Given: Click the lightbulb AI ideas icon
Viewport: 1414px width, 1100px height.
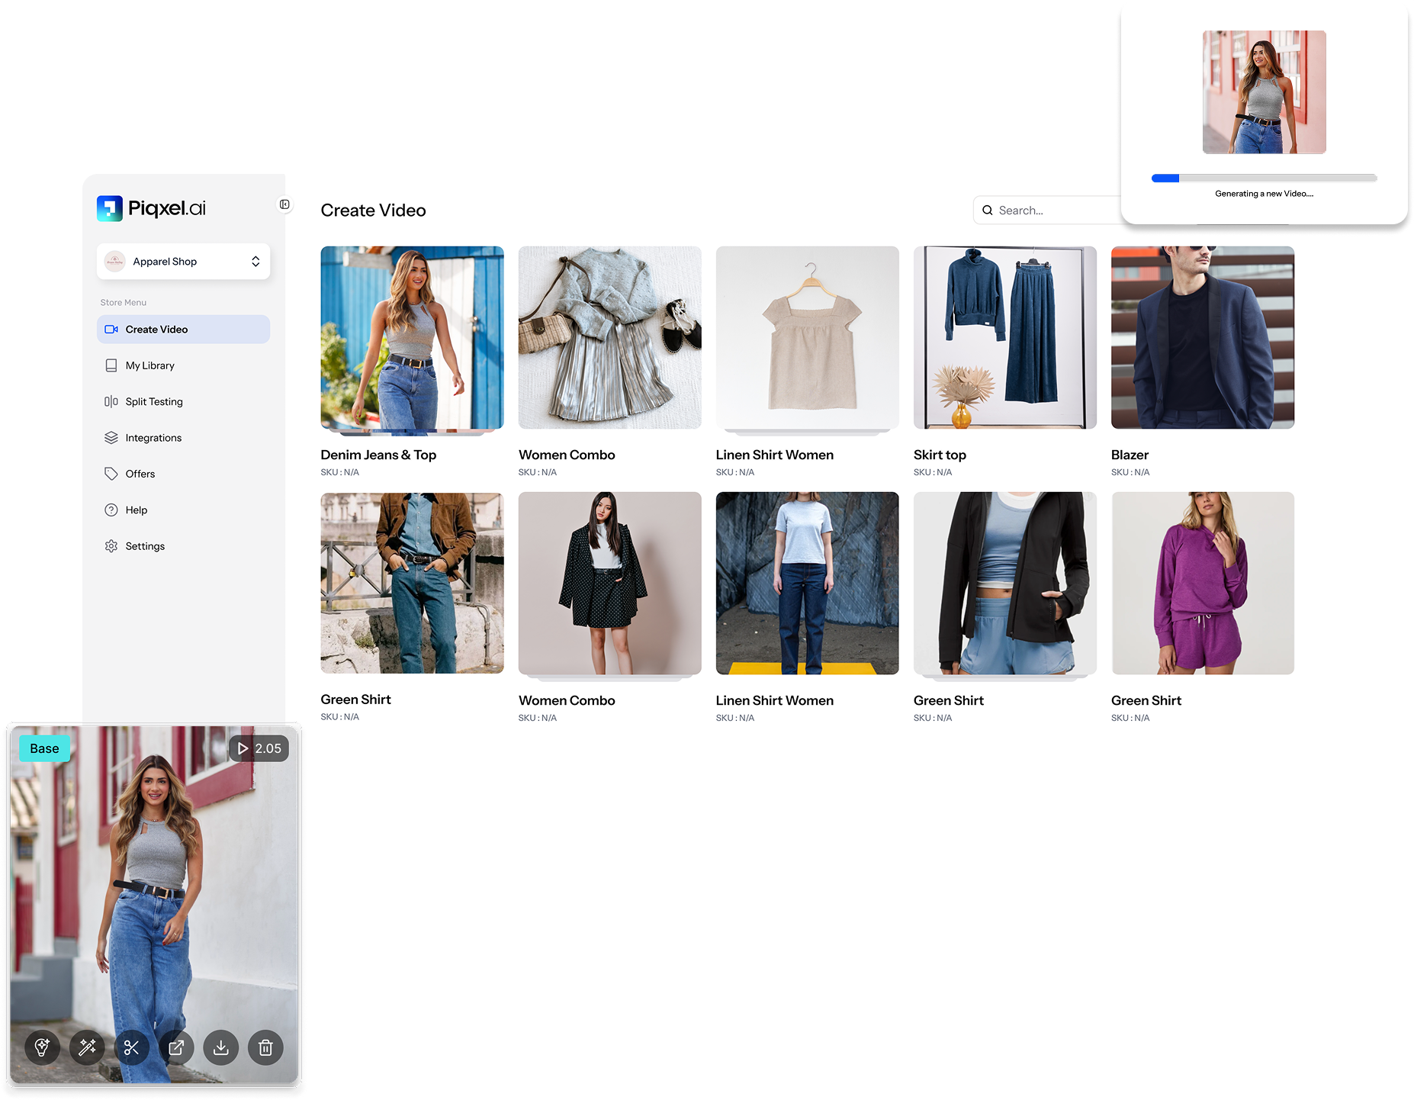Looking at the screenshot, I should [42, 1047].
